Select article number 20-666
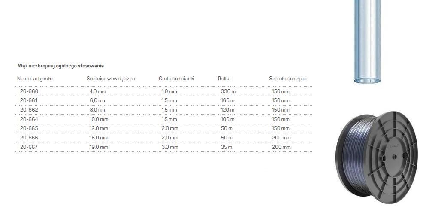 (x=29, y=138)
